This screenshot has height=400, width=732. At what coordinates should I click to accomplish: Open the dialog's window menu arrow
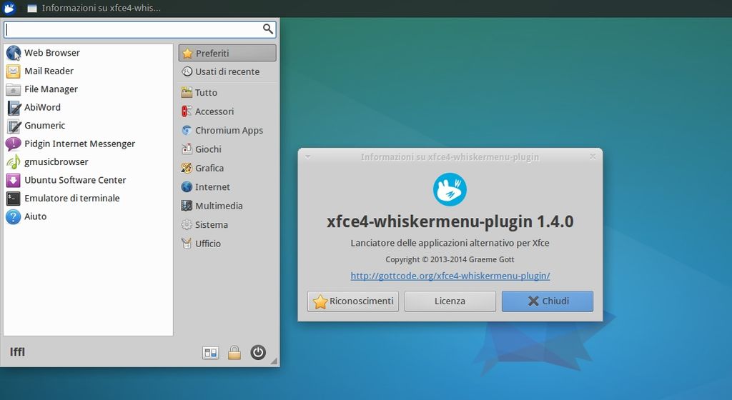[x=307, y=156]
